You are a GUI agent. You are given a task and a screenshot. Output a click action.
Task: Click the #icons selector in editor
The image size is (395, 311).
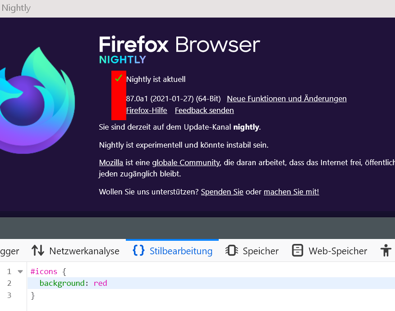pos(44,271)
